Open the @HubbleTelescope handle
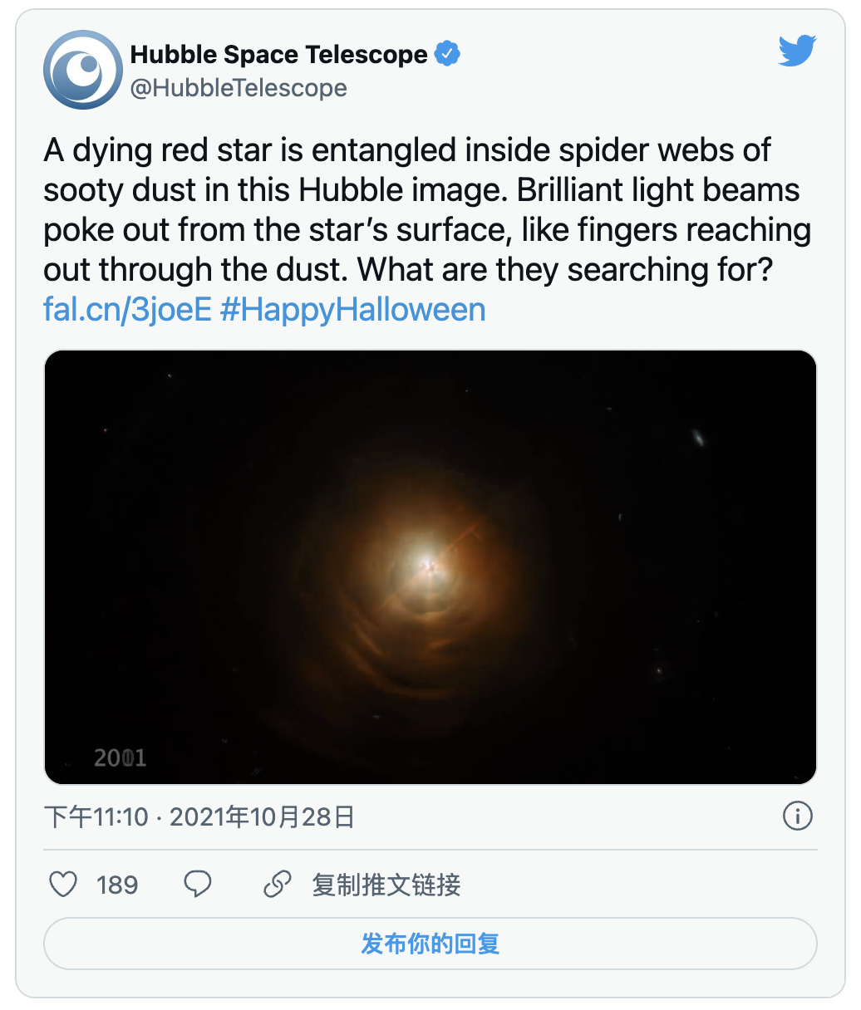This screenshot has width=861, height=1010. coord(239,88)
